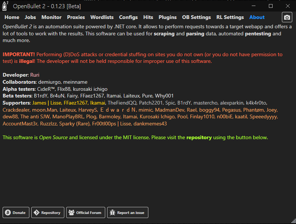Open the Hits page
Screen dimensions: 296x224
(x=148, y=17)
